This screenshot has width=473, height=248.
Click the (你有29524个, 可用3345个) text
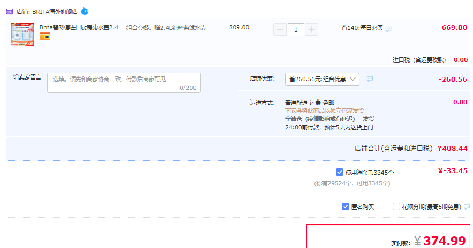[352, 183]
